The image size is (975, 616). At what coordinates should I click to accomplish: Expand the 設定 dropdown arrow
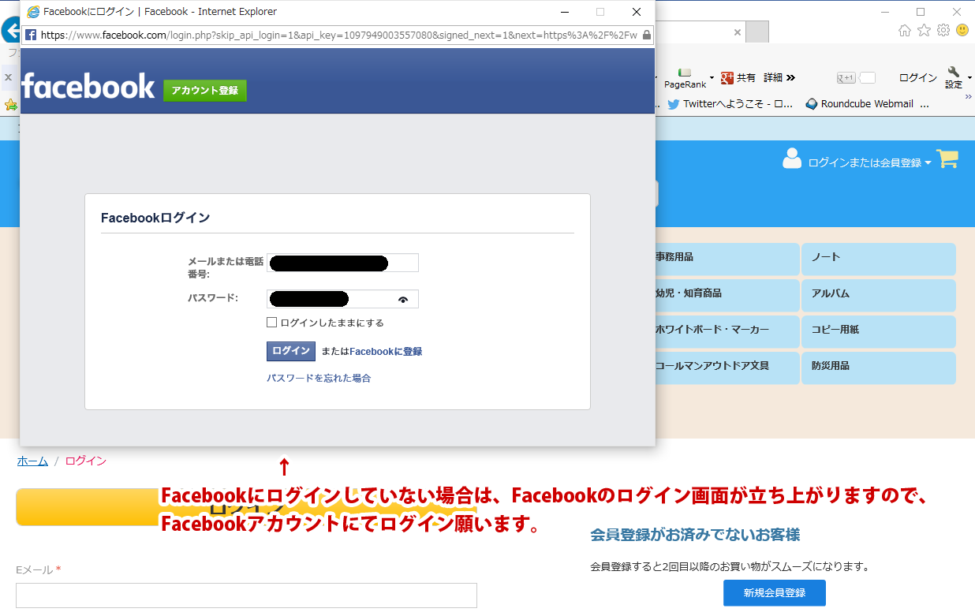[969, 77]
